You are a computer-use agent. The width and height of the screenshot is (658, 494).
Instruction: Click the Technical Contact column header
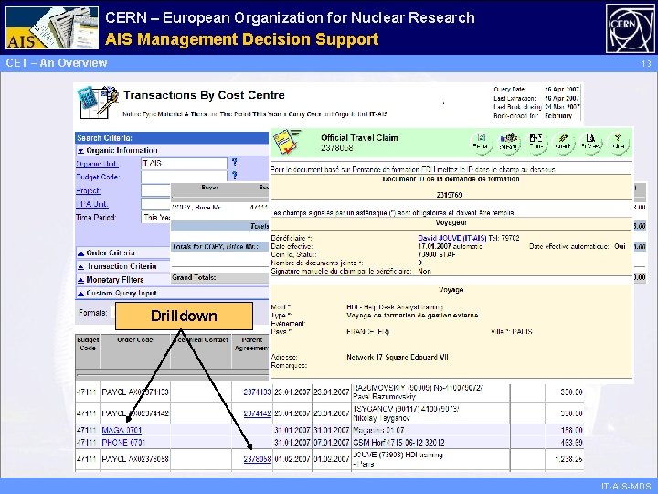(201, 351)
